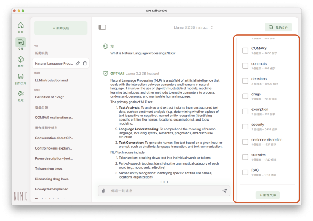Attach a file with paperclip icon

(104, 191)
